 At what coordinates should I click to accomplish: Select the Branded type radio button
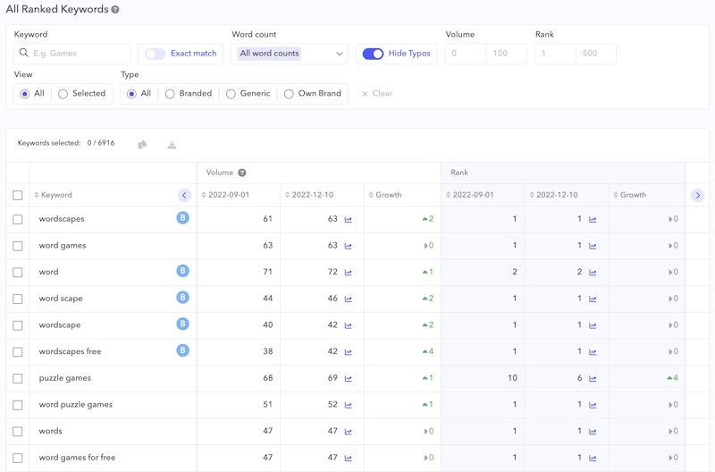point(170,94)
